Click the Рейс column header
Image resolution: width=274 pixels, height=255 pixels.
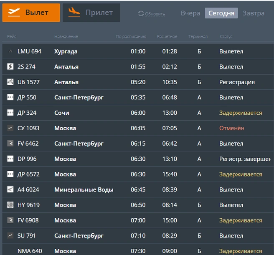(x=12, y=36)
